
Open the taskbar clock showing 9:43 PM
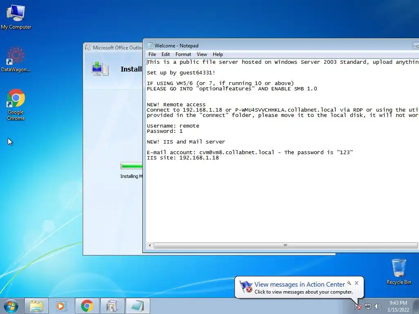398,306
